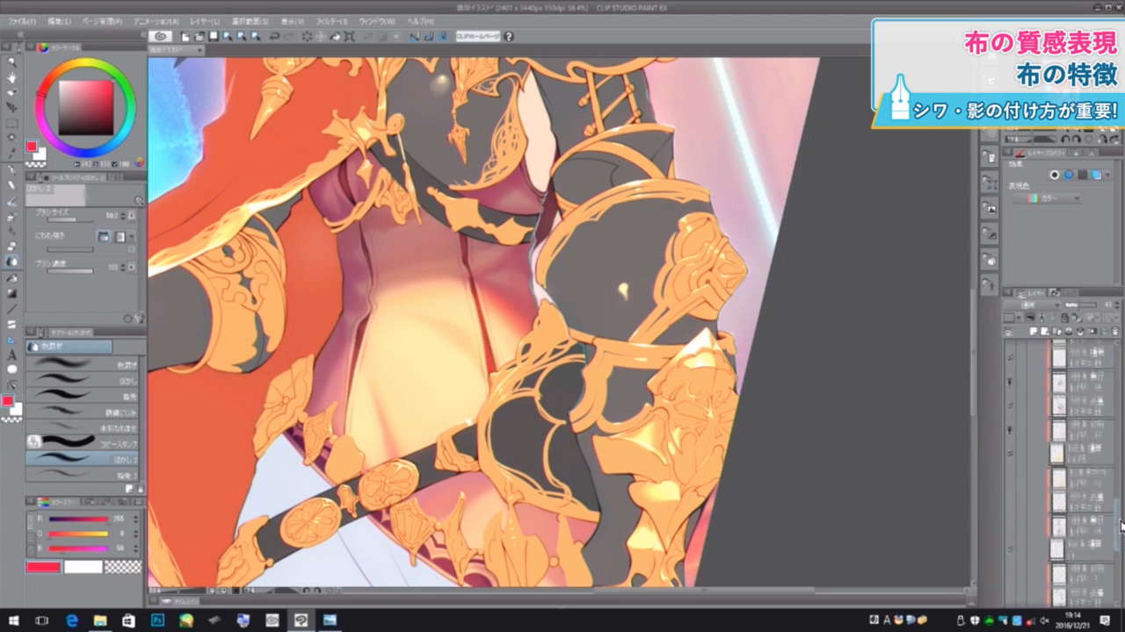The image size is (1125, 632).
Task: Select the Figure line tool
Action: coord(11,309)
